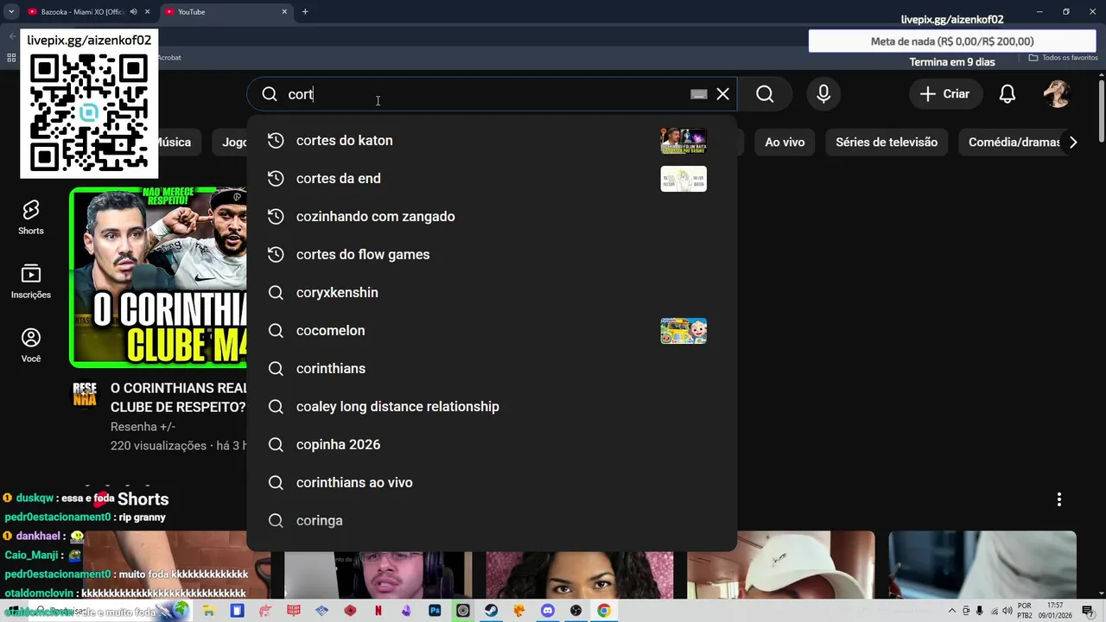Start voice search with the microphone icon
Image resolution: width=1106 pixels, height=622 pixels.
(x=823, y=94)
